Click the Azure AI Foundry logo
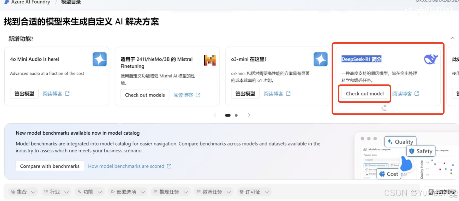Image resolution: width=459 pixels, height=201 pixels. (x=7, y=2)
